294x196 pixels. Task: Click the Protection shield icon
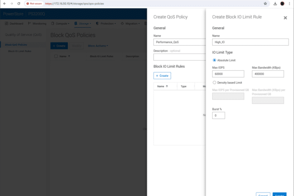pos(97,24)
